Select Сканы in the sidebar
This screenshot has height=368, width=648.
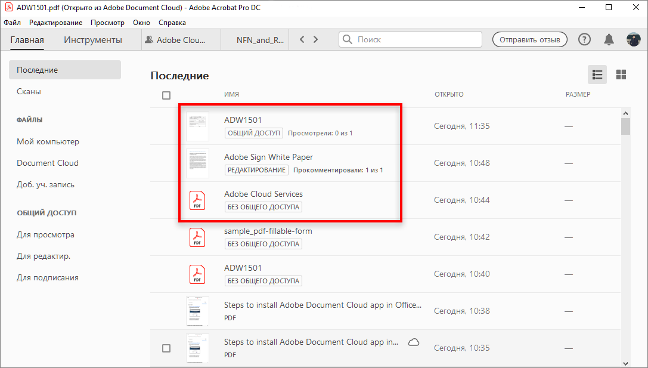[x=29, y=91]
